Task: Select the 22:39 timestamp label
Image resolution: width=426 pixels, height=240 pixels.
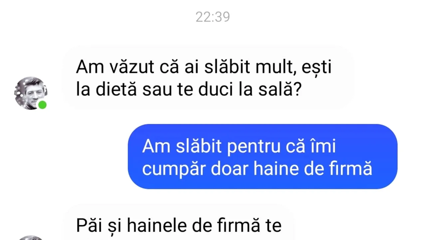Action: point(213,17)
